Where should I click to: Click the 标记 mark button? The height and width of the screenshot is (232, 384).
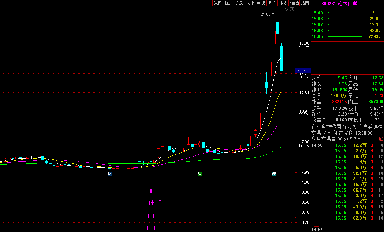[283, 3]
